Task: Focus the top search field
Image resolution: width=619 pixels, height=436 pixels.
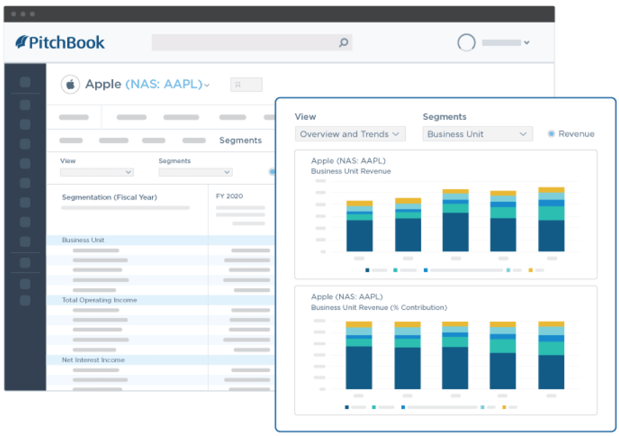Action: click(252, 43)
